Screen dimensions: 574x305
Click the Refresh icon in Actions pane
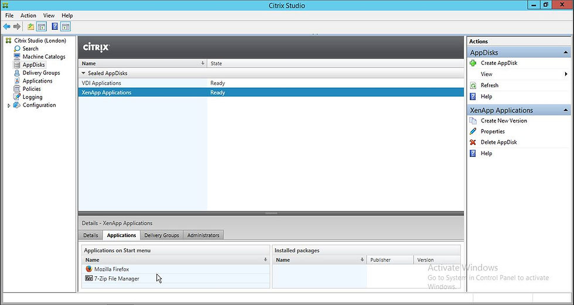[x=473, y=85]
